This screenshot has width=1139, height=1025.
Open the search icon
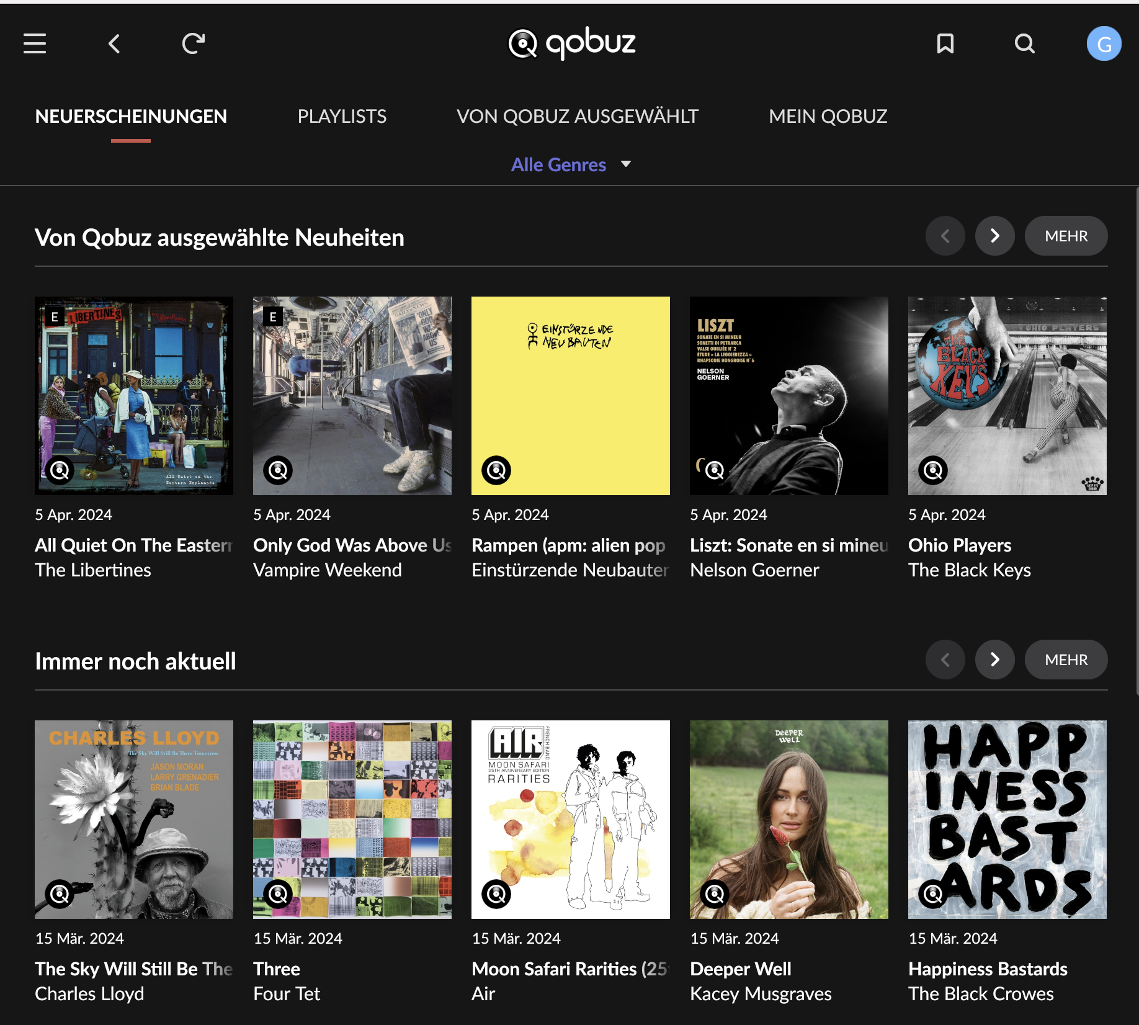[x=1025, y=43]
